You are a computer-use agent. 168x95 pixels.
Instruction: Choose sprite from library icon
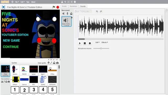49,63
